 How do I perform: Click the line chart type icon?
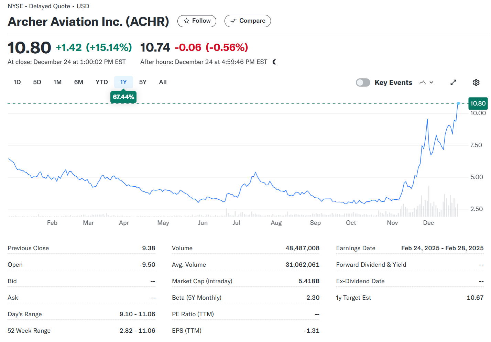423,82
